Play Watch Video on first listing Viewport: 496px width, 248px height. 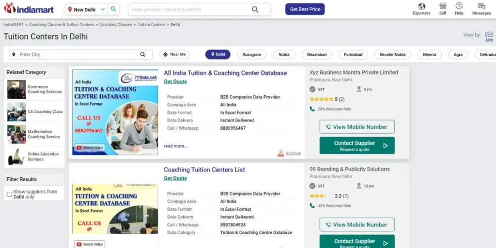point(89,148)
